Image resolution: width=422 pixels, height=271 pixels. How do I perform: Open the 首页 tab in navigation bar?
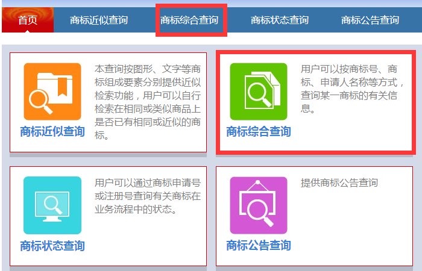tap(28, 20)
